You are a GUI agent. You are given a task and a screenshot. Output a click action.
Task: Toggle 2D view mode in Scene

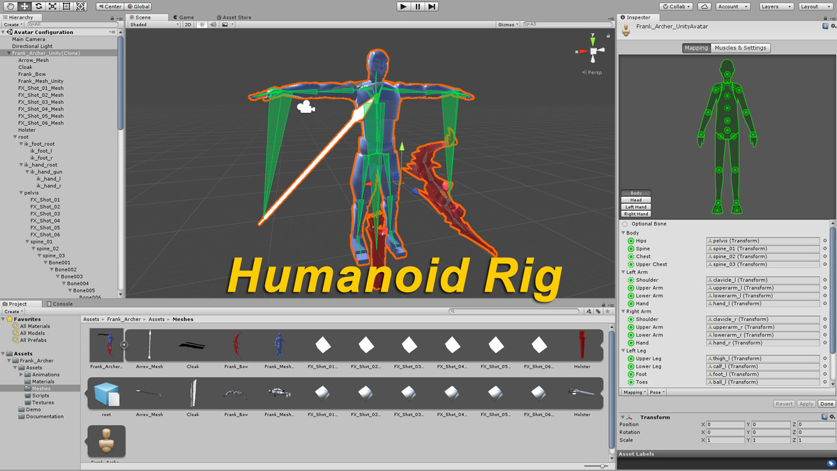coord(188,24)
